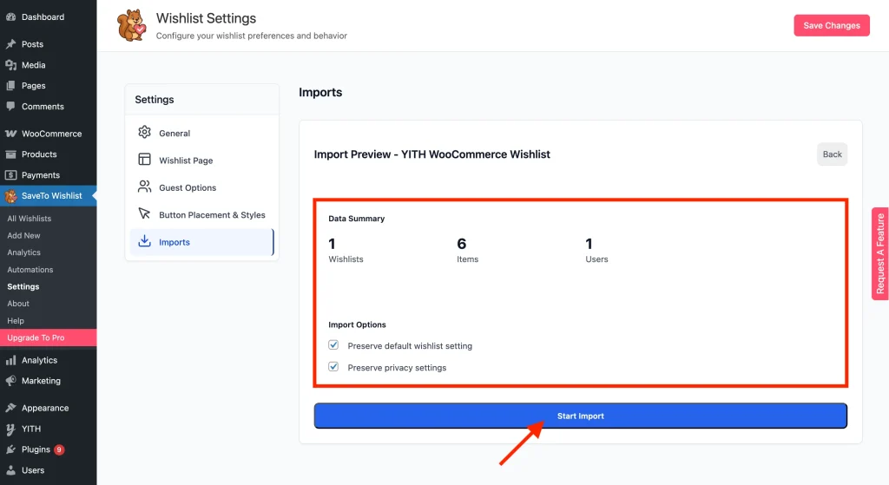Click the Imports download icon

pos(145,242)
